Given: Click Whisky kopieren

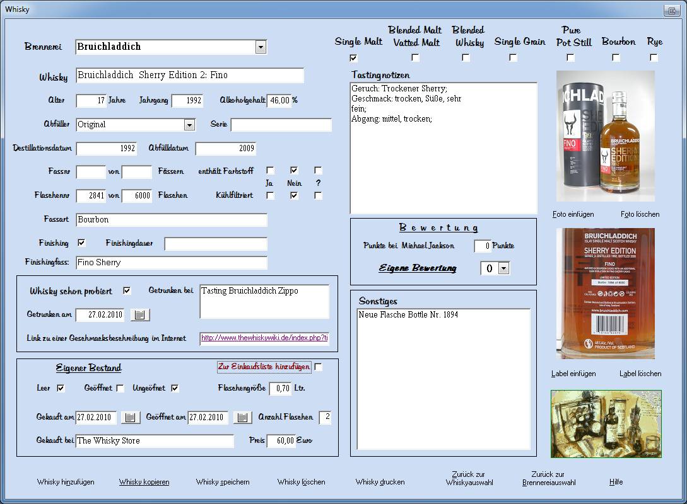Looking at the screenshot, I should click(x=144, y=482).
